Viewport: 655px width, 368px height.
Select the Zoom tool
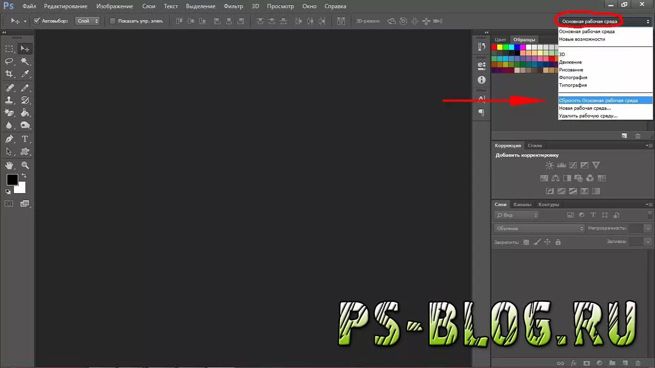tap(25, 164)
